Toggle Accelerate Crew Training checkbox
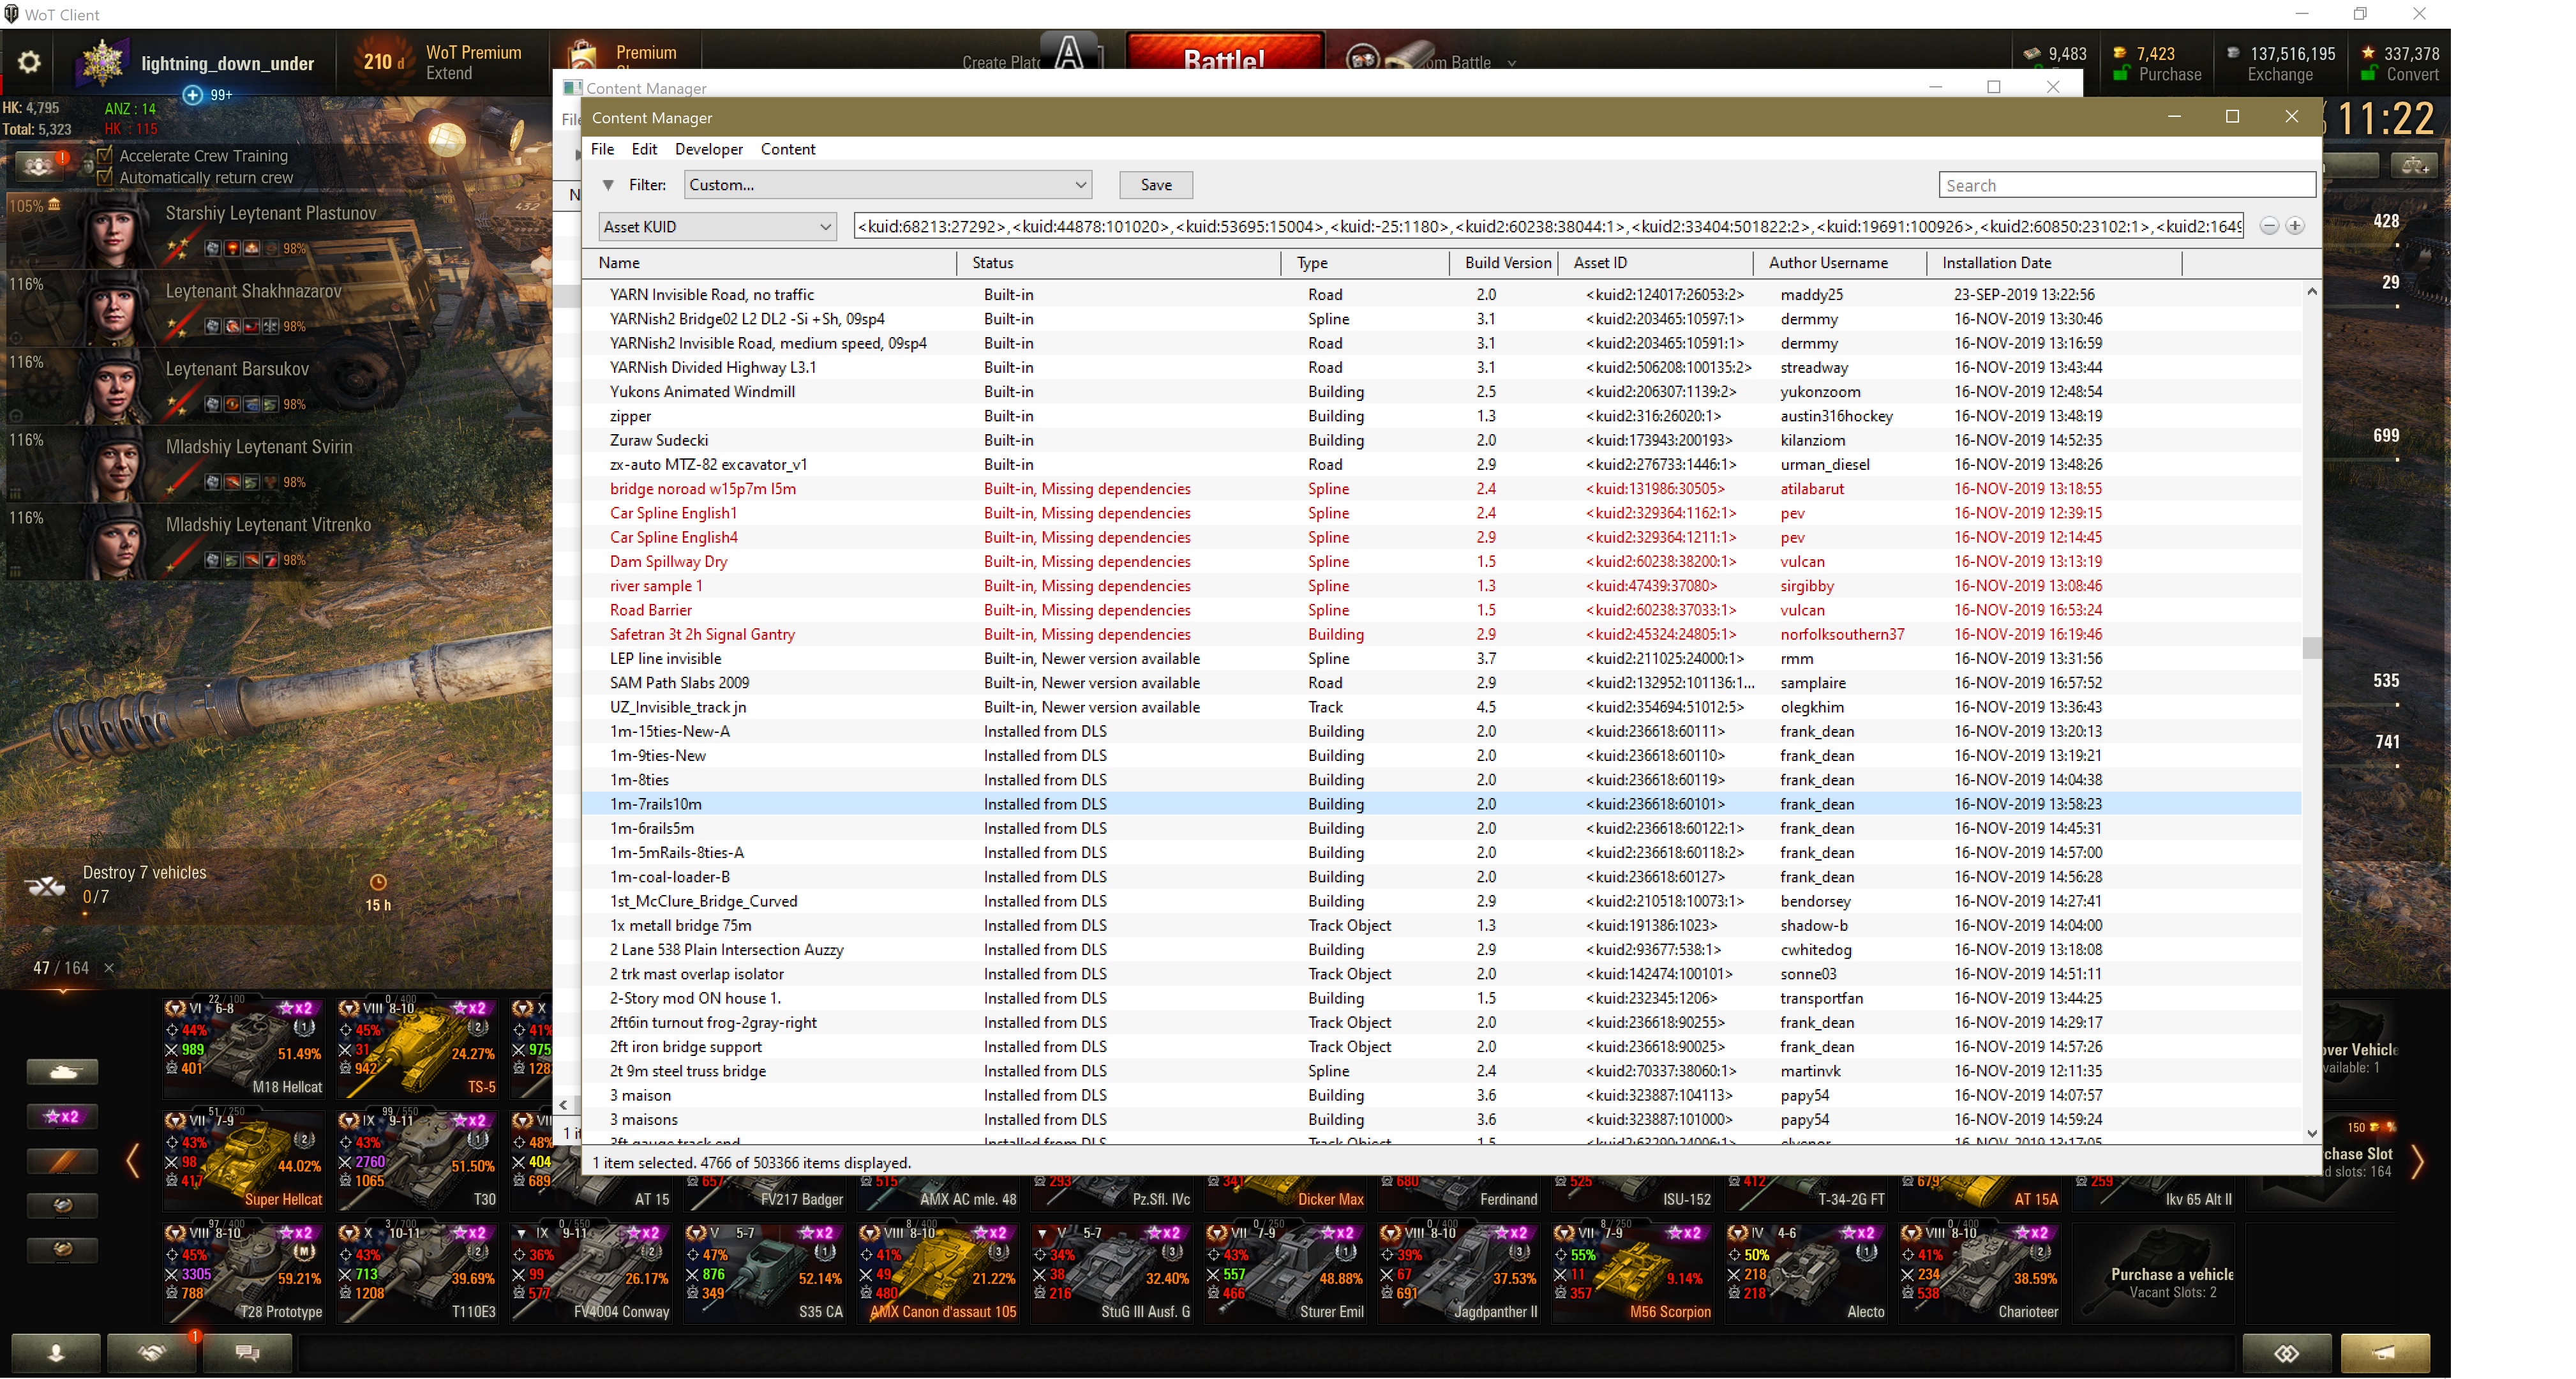 click(104, 156)
